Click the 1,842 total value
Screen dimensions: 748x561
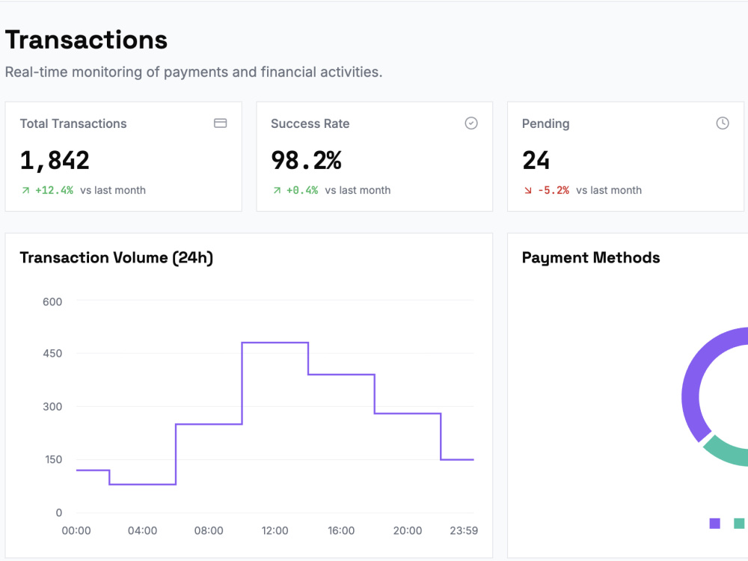coord(55,160)
